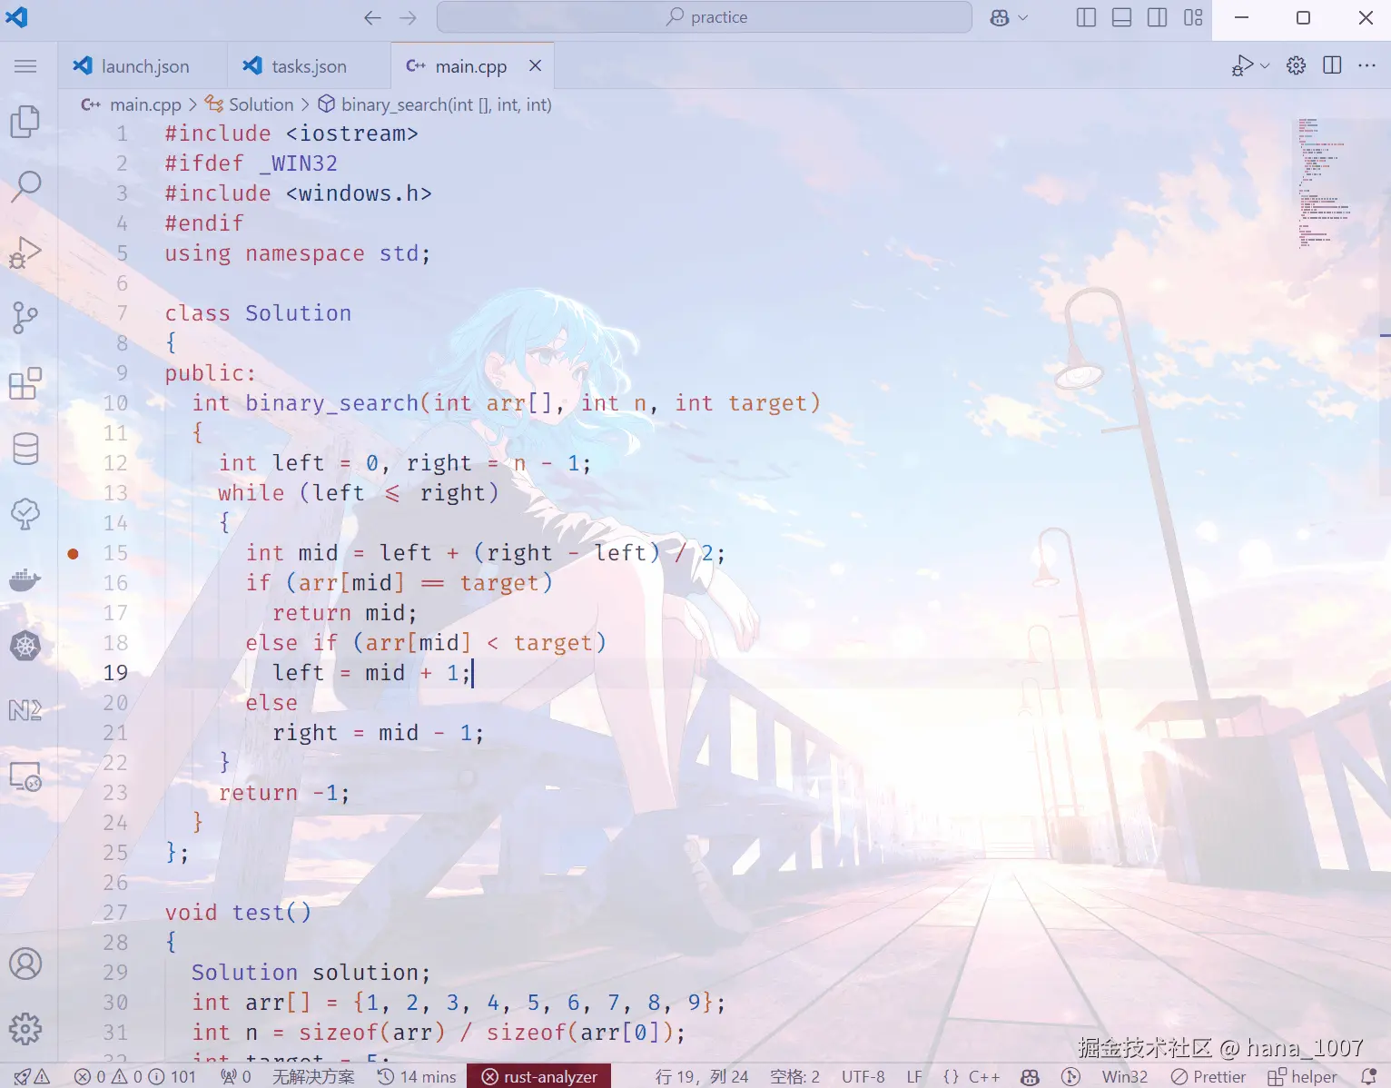Click the debug C/C++ file run icon
Viewport: 1391px width, 1088px height.
(x=1242, y=65)
